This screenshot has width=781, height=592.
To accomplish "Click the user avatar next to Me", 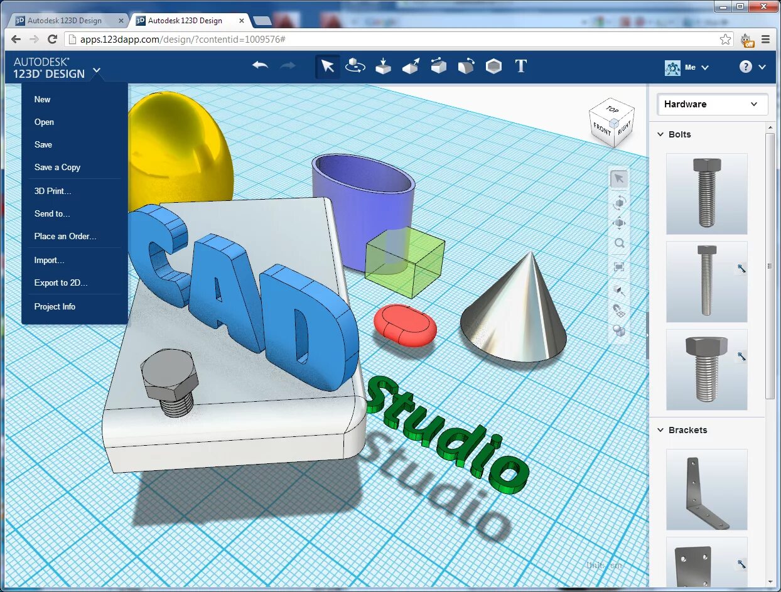I will [672, 67].
